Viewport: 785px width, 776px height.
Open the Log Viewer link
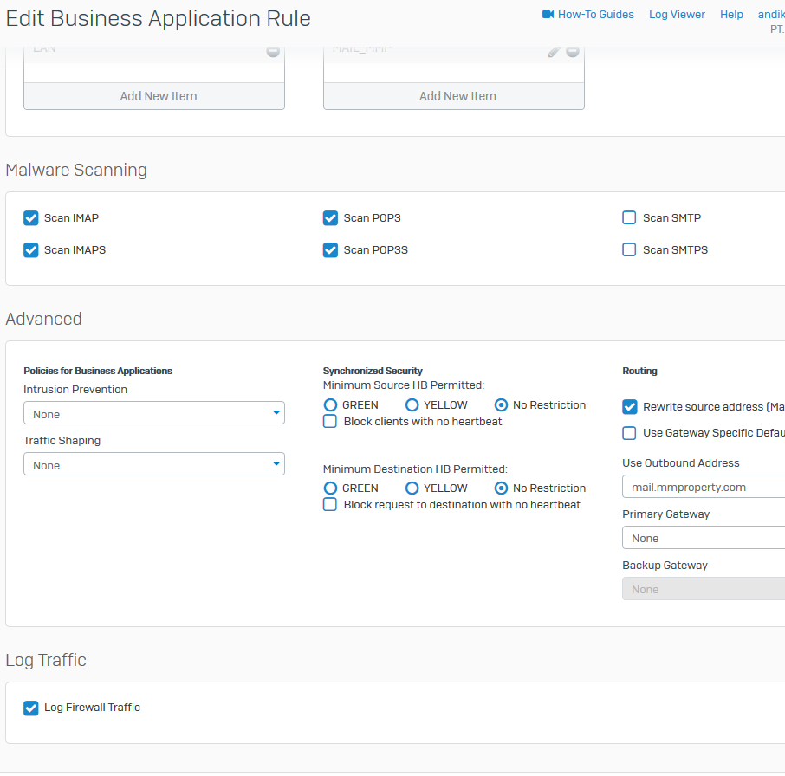(677, 15)
